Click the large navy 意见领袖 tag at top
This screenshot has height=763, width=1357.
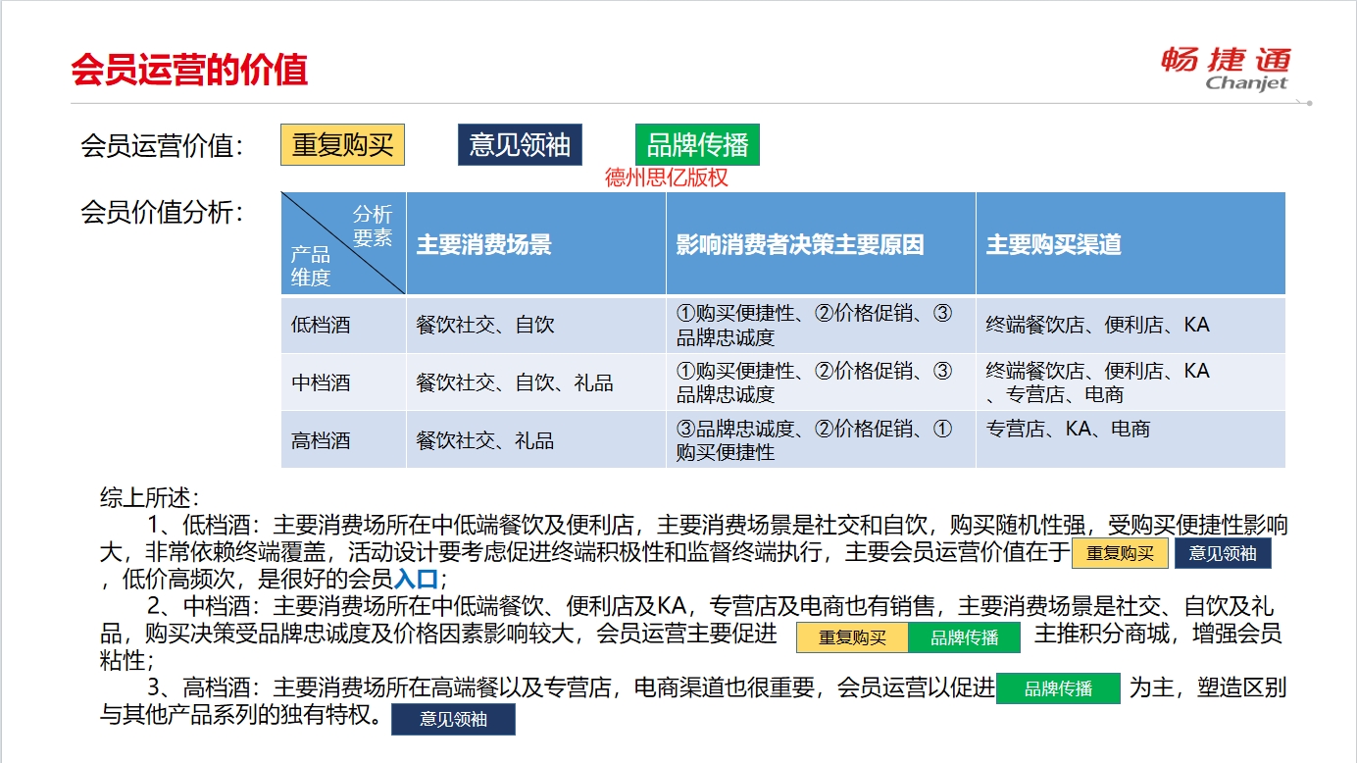pos(520,145)
